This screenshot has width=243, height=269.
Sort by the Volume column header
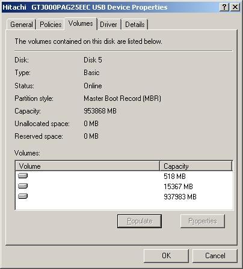pyautogui.click(x=87, y=166)
